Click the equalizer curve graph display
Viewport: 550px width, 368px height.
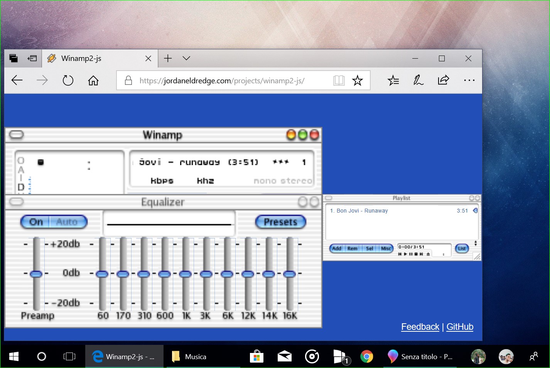[169, 223]
